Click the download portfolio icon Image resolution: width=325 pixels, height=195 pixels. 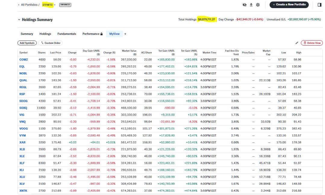251,5
